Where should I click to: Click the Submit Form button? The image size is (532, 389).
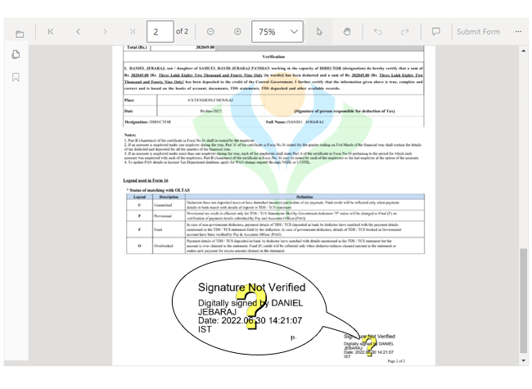(478, 32)
